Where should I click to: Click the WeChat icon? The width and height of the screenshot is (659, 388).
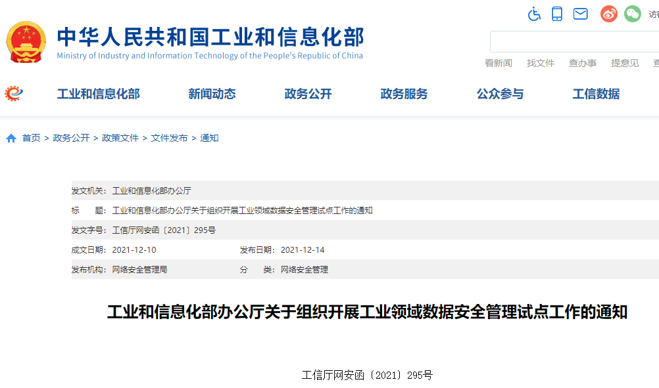click(x=632, y=13)
